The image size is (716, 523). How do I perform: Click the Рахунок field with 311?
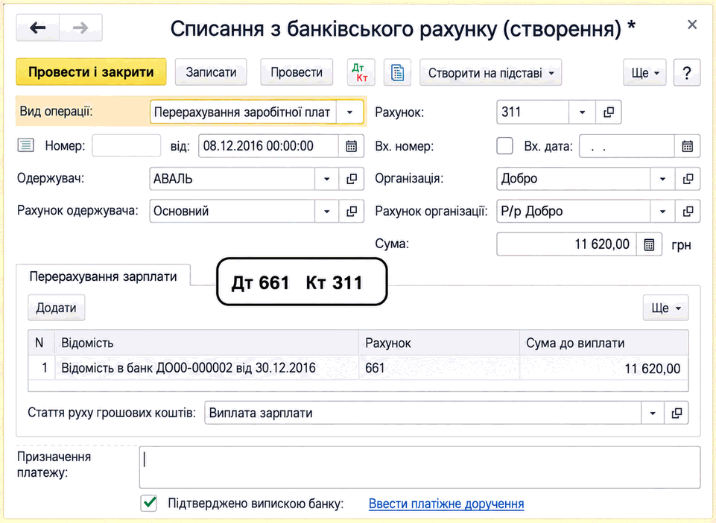pos(533,112)
